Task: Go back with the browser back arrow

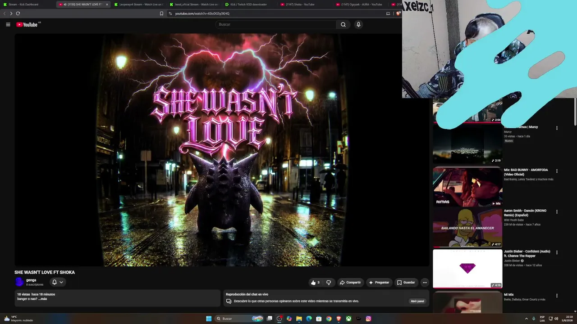Action: click(5, 13)
